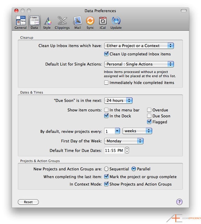
Task: Uncheck the Flagged count option
Action: click(x=149, y=122)
